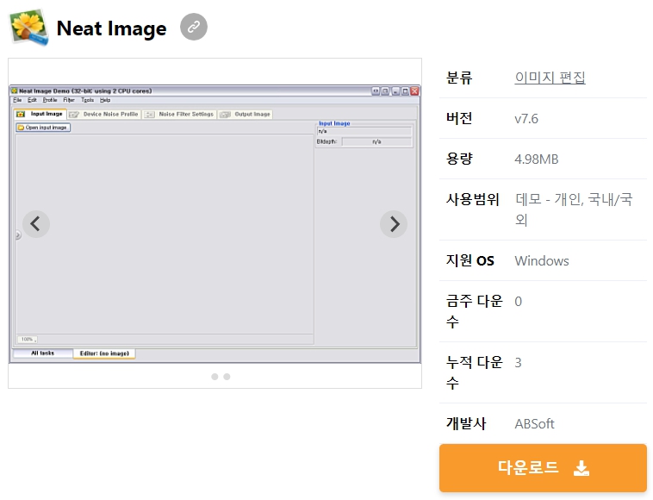Click the Neat Image page title
653x500 pixels.
pos(111,28)
